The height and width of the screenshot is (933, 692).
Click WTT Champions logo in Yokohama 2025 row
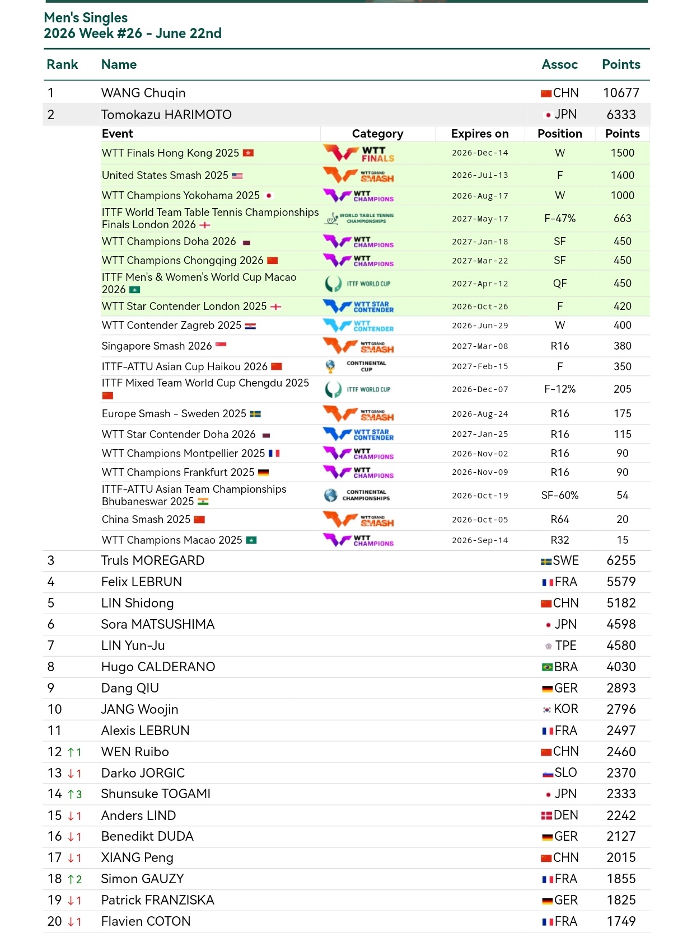coord(359,196)
